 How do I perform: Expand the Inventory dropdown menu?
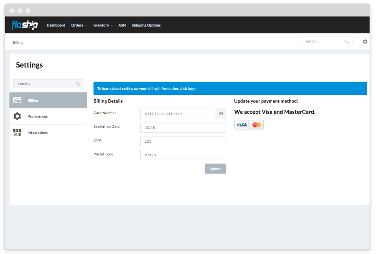[x=102, y=25]
